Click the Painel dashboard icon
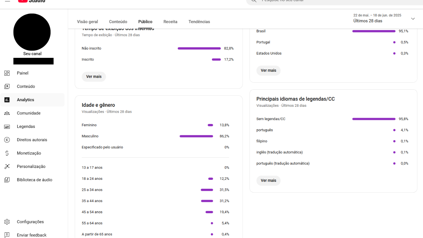 pyautogui.click(x=7, y=73)
